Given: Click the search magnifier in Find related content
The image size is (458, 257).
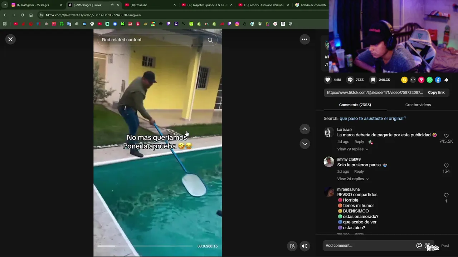Looking at the screenshot, I should (x=210, y=40).
